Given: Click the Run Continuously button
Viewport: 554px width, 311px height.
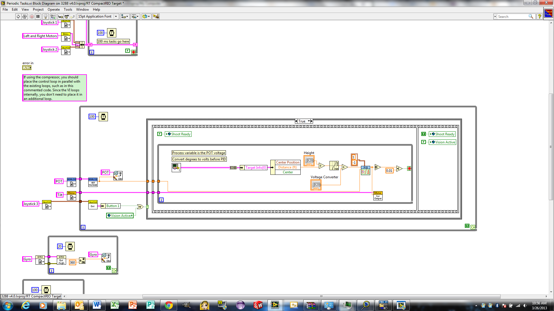Looking at the screenshot, I should click(25, 16).
